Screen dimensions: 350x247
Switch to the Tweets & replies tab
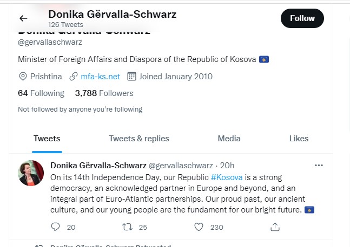point(139,139)
